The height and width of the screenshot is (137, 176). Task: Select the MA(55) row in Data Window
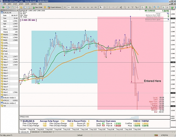pyautogui.click(x=9, y=35)
